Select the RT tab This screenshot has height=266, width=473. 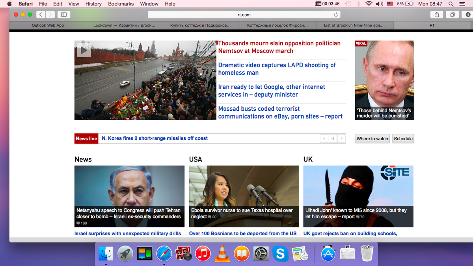click(432, 25)
